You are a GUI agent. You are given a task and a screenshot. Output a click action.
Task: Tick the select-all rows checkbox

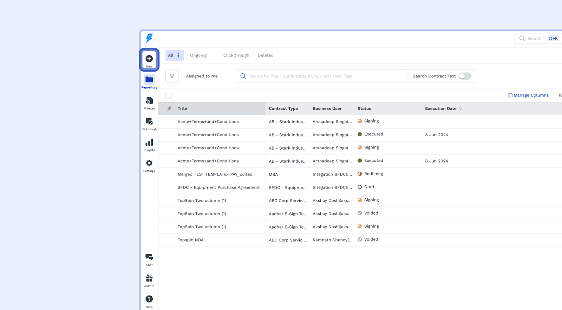[x=169, y=96]
